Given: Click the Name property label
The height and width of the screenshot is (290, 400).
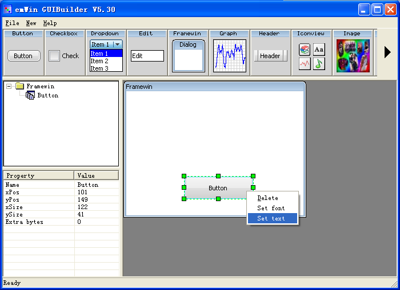Looking at the screenshot, I should pos(12,185).
